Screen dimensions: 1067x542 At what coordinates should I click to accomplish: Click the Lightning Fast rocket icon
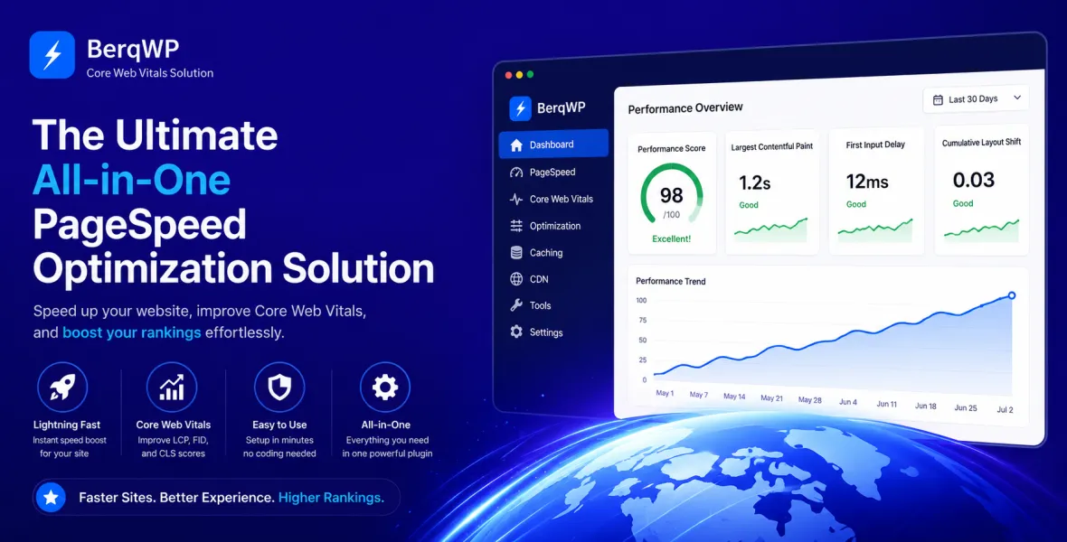pos(62,387)
